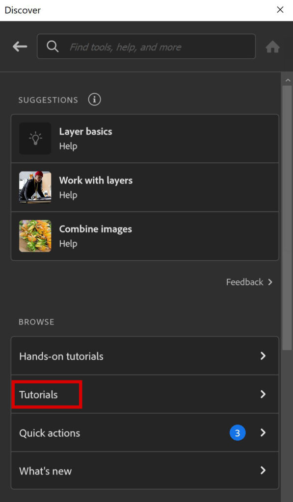Expand the What's new chevron

pos(263,470)
